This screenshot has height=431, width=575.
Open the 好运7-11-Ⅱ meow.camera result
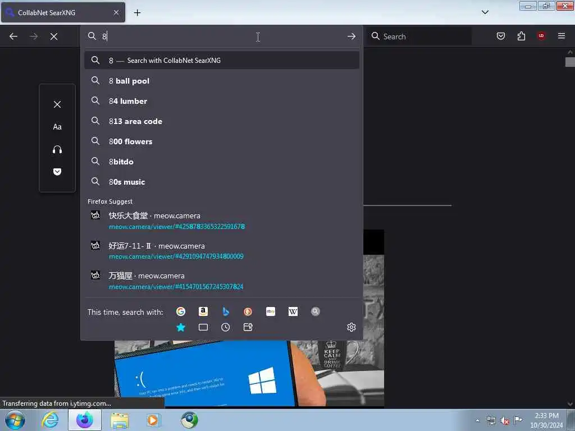click(x=221, y=251)
